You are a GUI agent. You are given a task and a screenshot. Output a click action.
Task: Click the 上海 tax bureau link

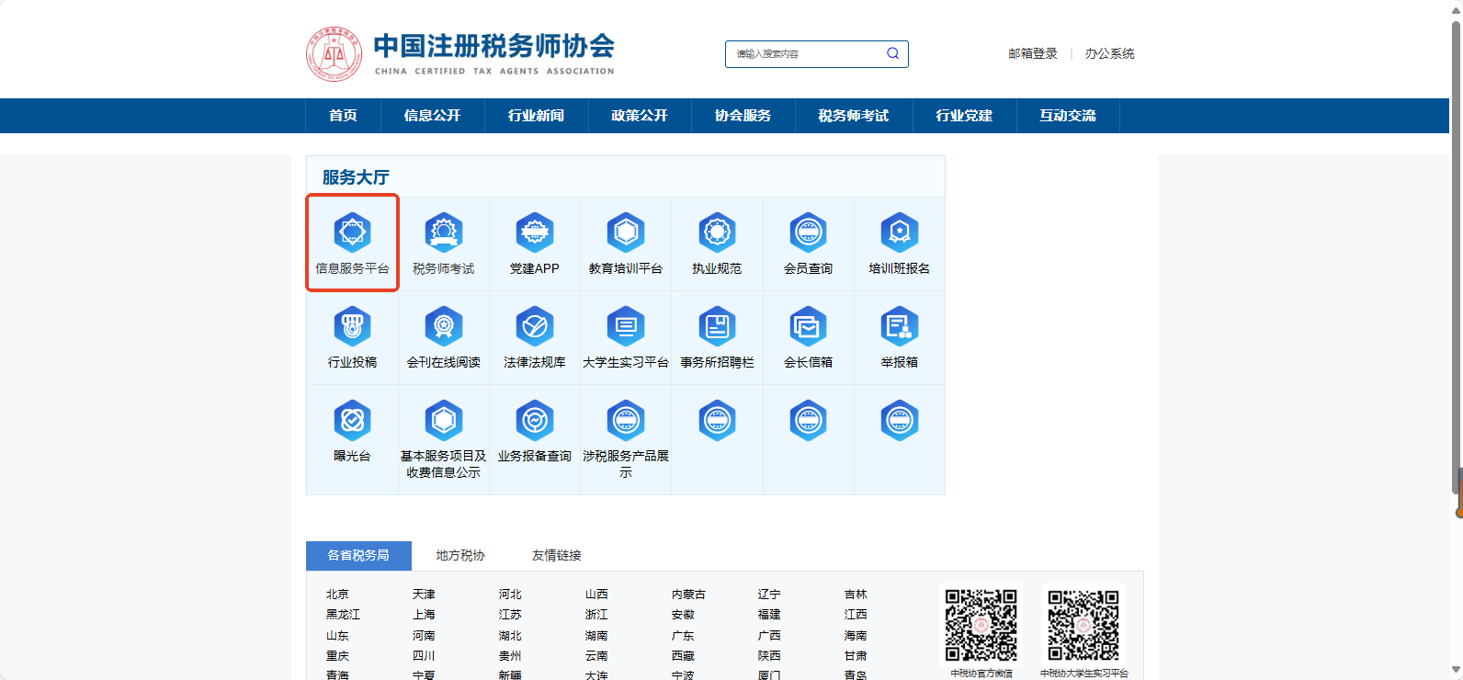click(x=424, y=615)
